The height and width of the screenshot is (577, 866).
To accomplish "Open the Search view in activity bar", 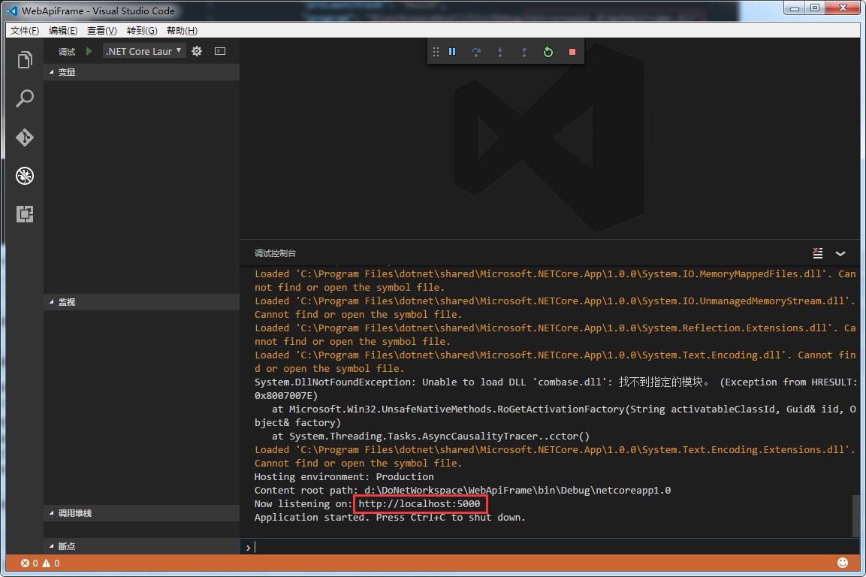I will [x=25, y=98].
